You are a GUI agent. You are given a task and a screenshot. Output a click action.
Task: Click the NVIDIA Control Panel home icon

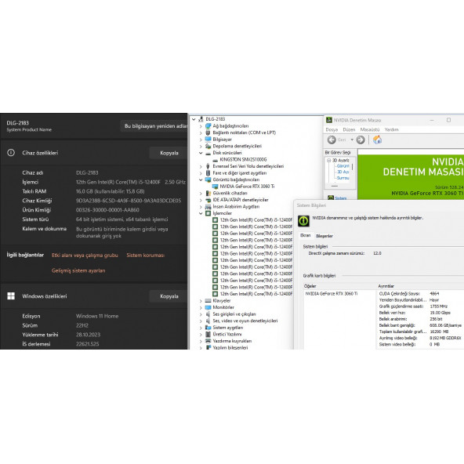[377, 140]
